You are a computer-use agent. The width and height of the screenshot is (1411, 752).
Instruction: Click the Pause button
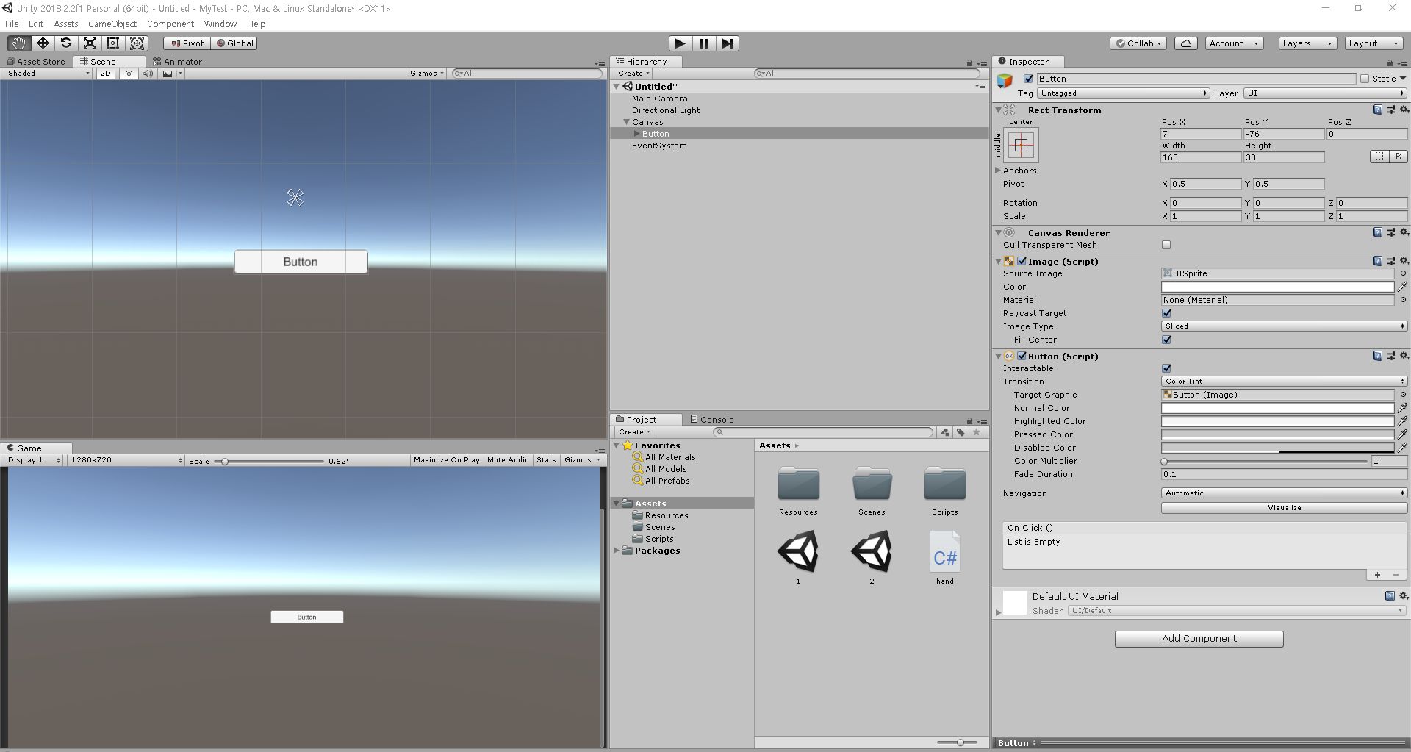704,43
